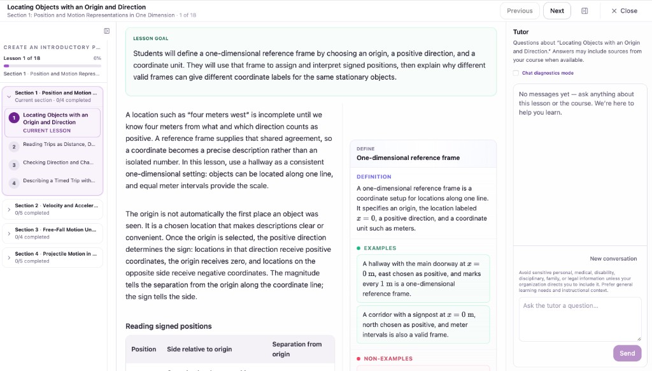This screenshot has width=652, height=371.
Task: Click Side relative to origin header
Action: [x=199, y=349]
